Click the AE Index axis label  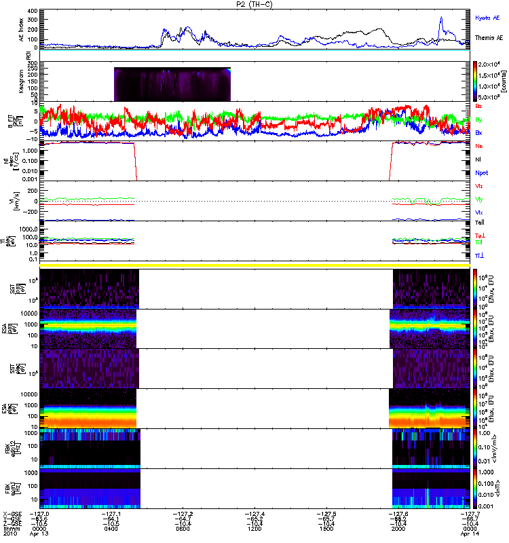22,30
